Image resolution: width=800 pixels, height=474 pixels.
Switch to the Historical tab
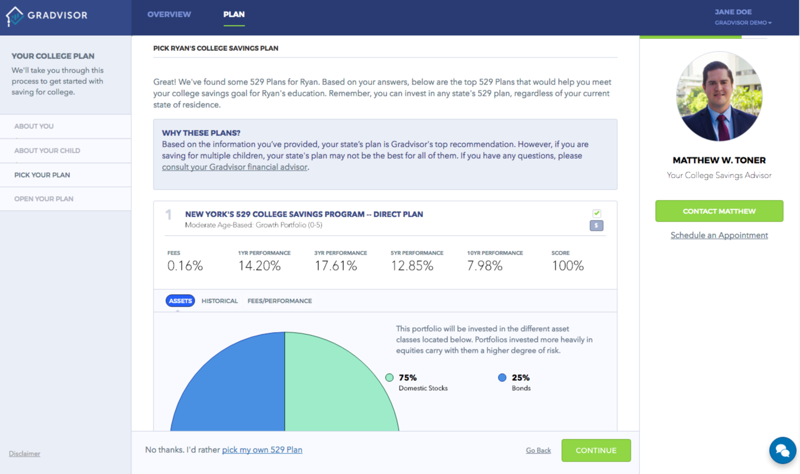click(220, 301)
